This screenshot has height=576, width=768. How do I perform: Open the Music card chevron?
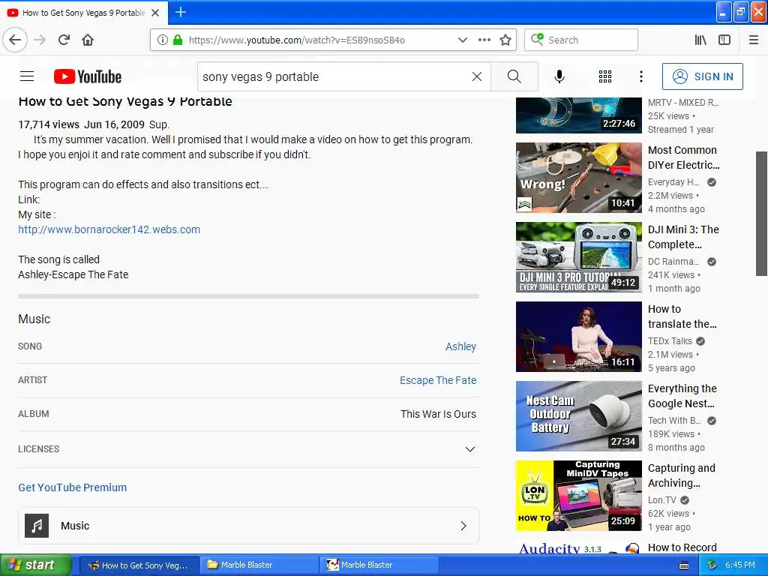[463, 526]
